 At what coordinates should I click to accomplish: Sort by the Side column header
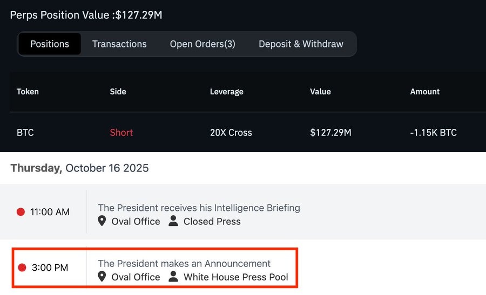pos(118,92)
